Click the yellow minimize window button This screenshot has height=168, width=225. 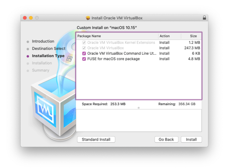[x=31, y=18]
